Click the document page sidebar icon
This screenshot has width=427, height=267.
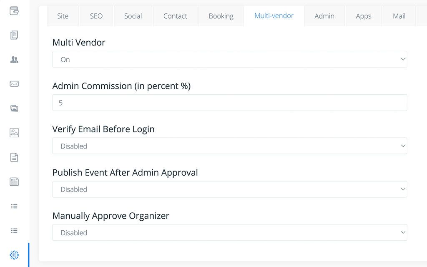tap(14, 157)
